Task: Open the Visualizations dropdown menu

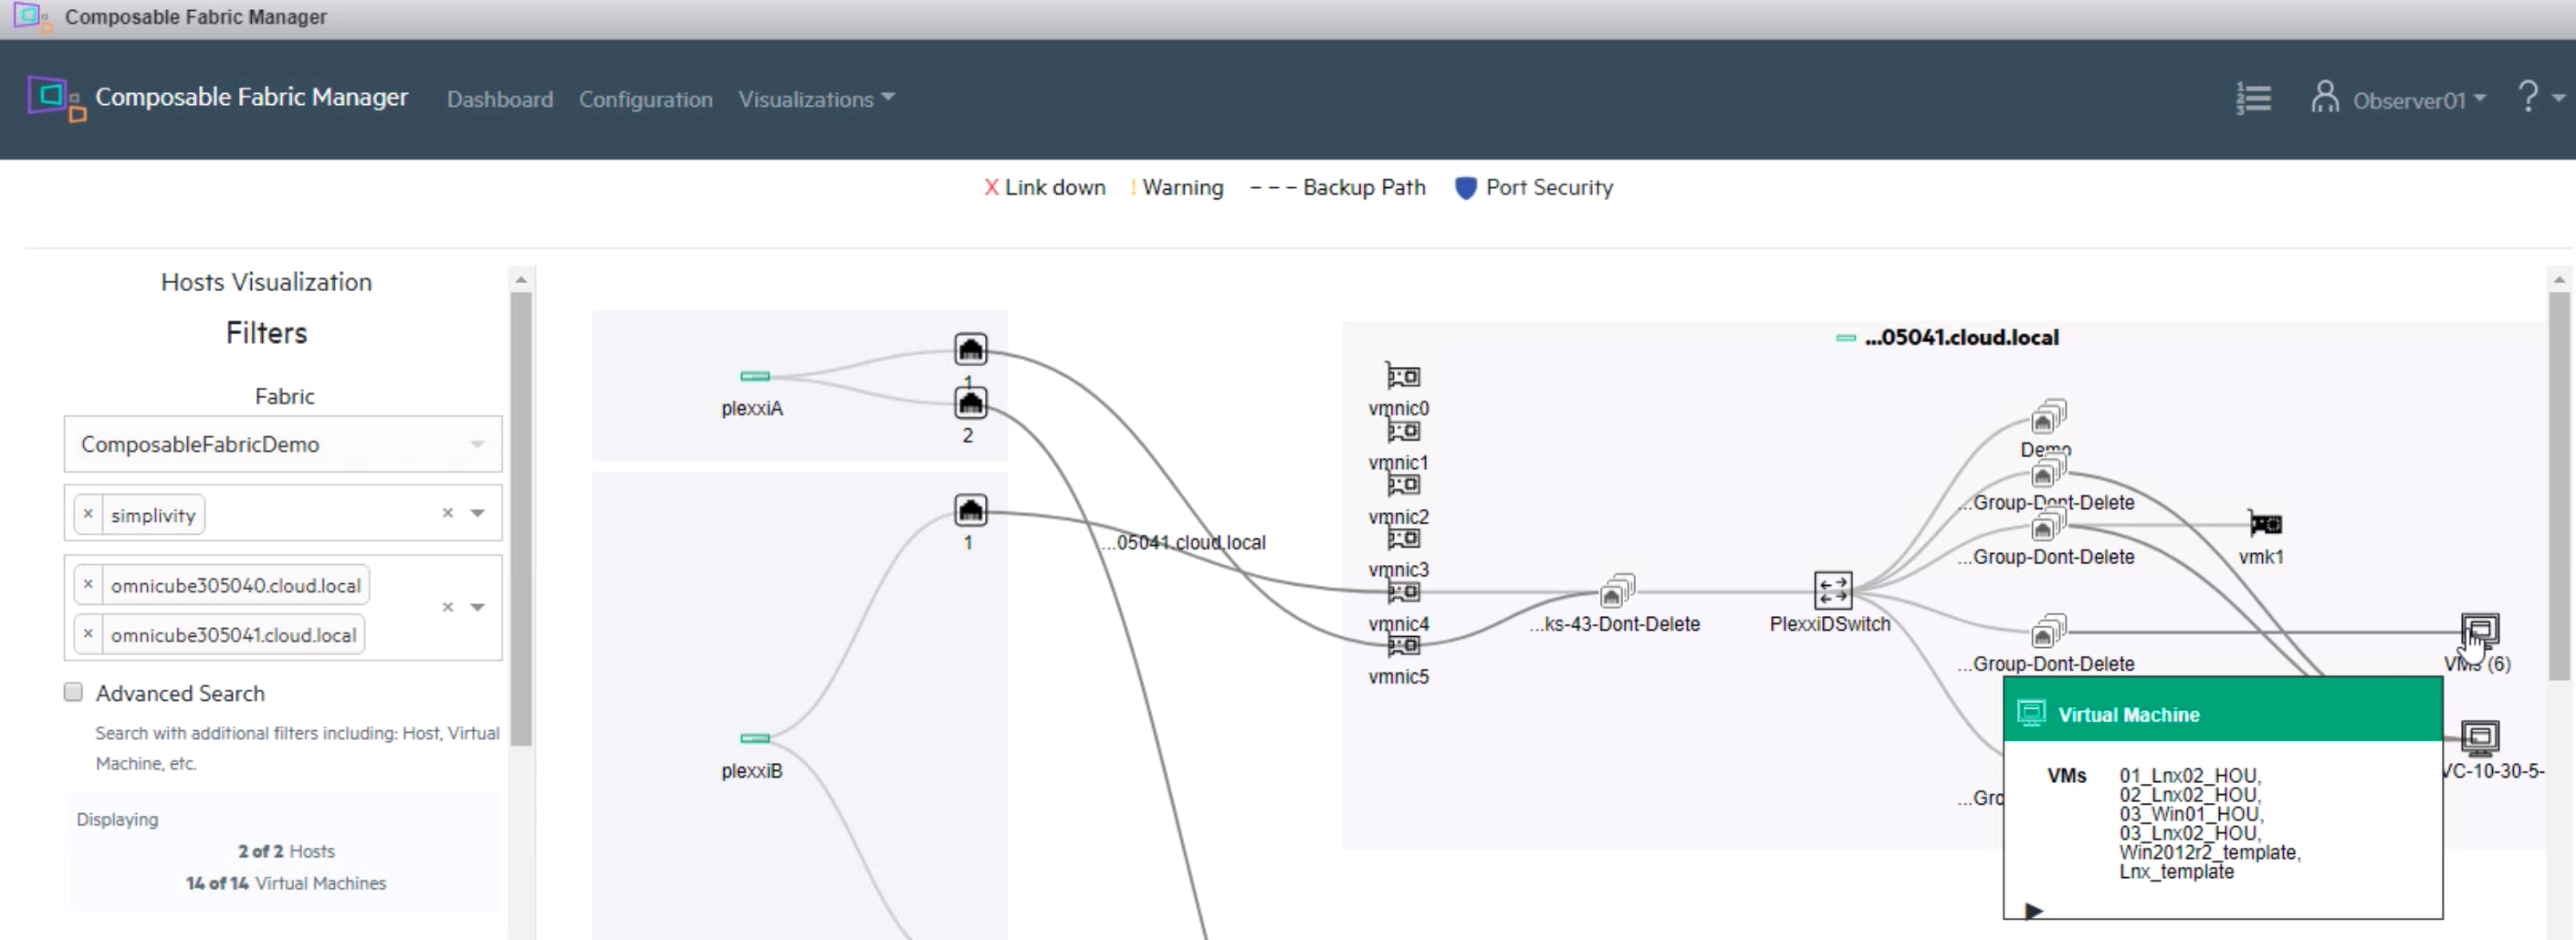Action: point(816,99)
